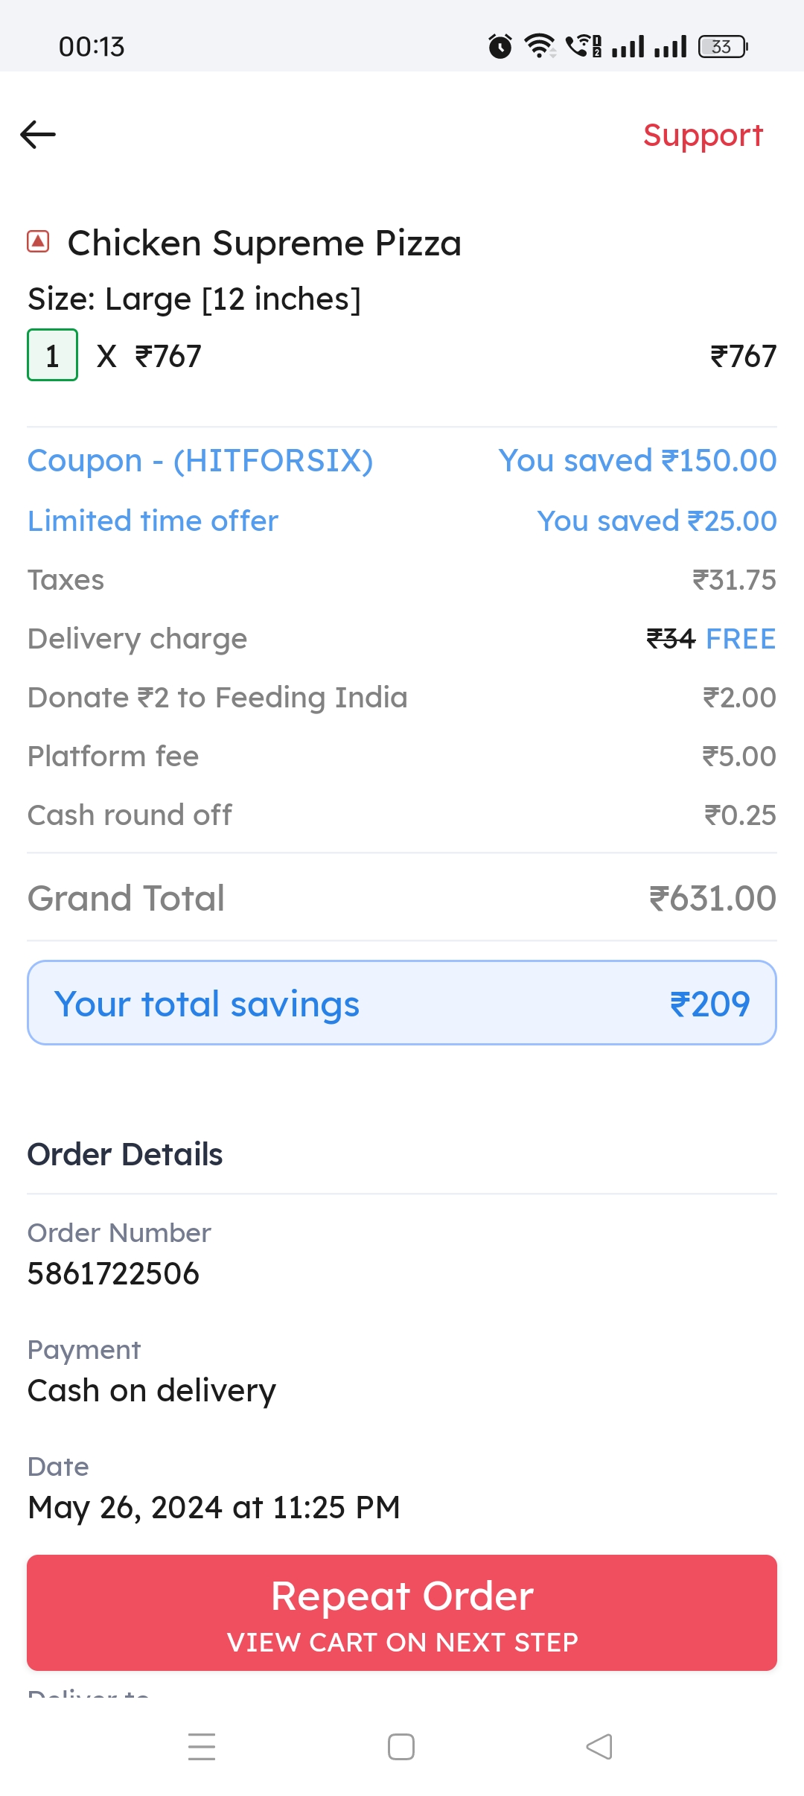Screen dimensions: 804x1796
Task: Tap the battery indicator showing 33
Action: (x=723, y=46)
